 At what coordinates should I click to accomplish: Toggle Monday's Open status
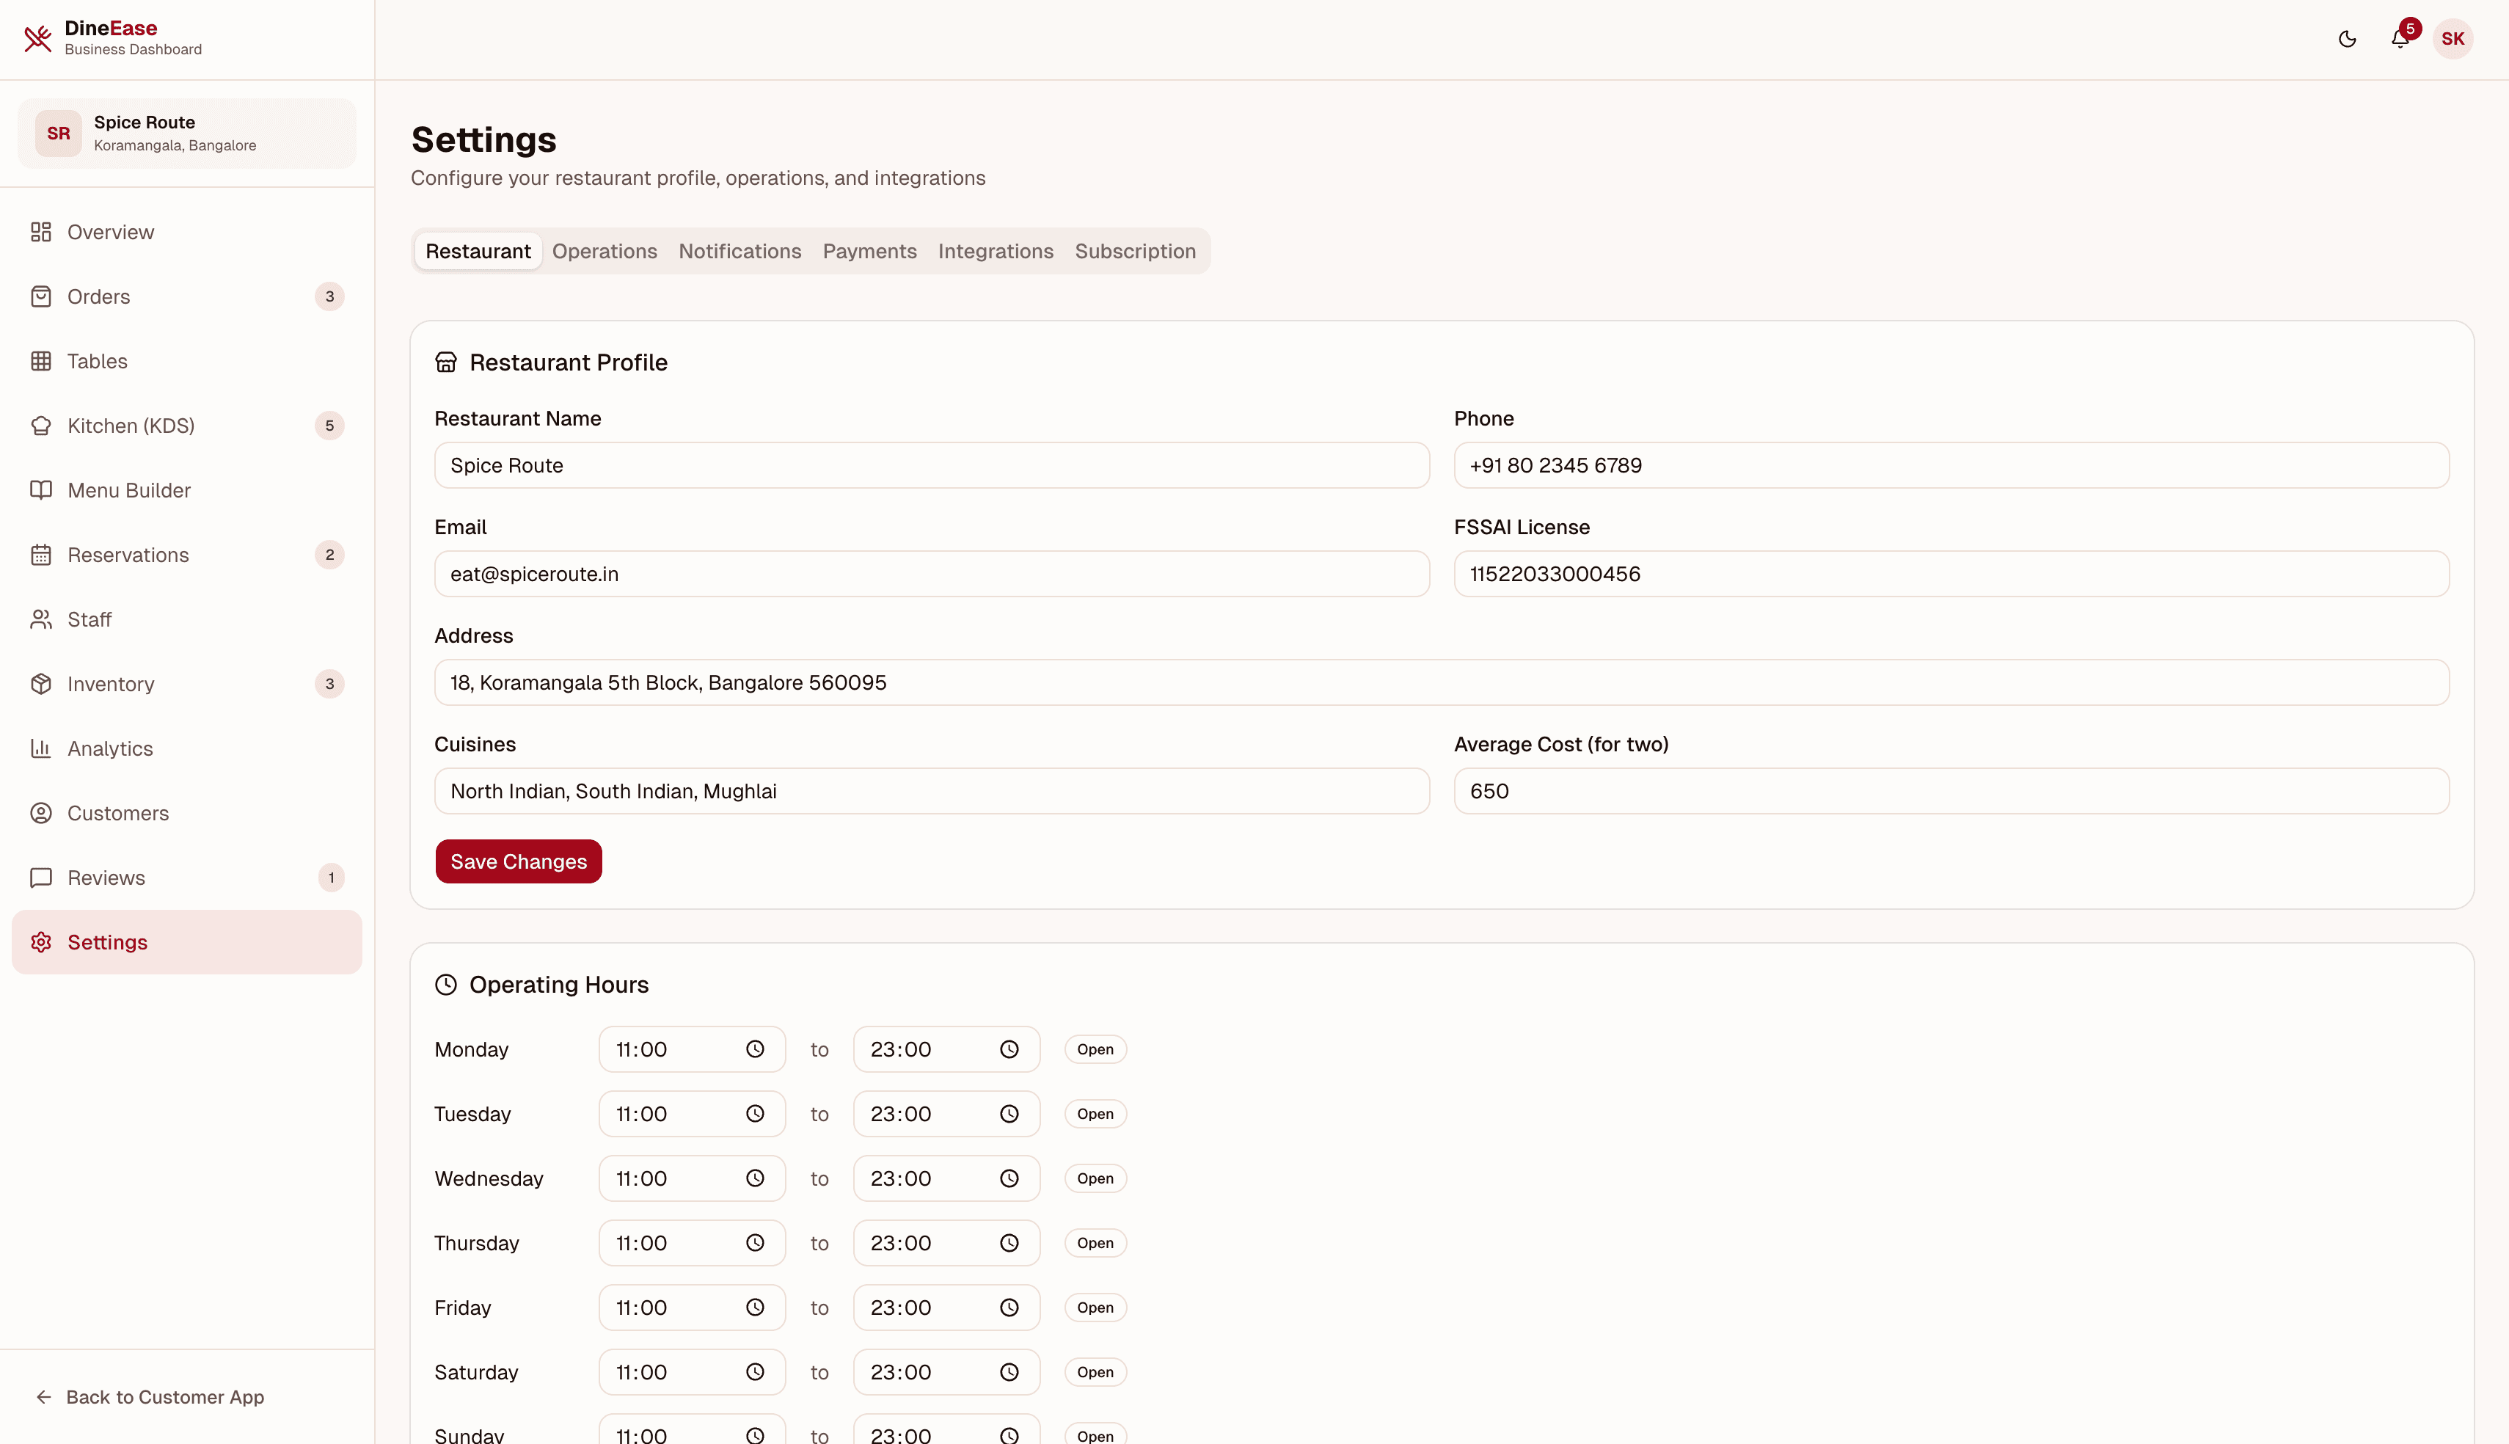tap(1095, 1049)
